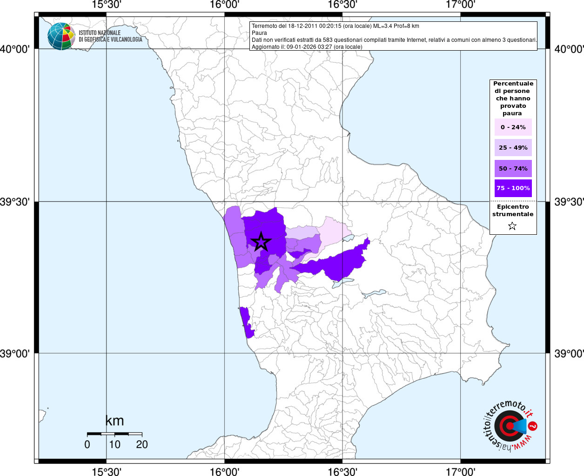Select the 50 - 74% legend swatch
The width and height of the screenshot is (584, 476).
[x=513, y=168]
